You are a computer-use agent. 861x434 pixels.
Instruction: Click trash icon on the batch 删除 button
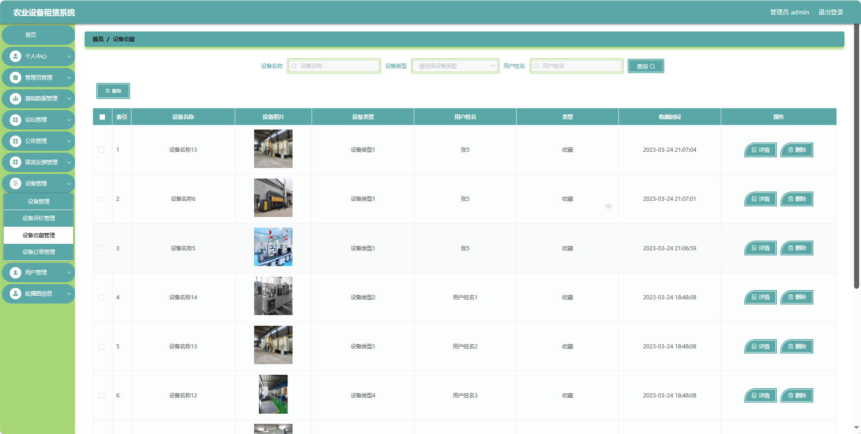pyautogui.click(x=108, y=91)
